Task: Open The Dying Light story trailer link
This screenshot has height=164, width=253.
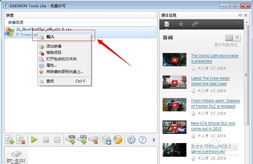Action: [x=215, y=58]
